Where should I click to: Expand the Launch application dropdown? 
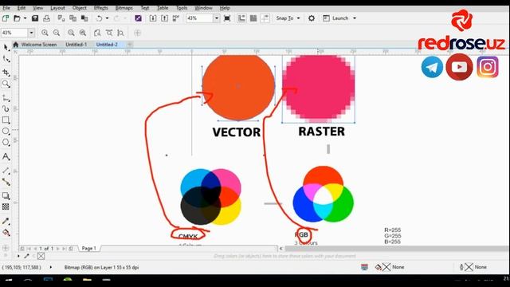tap(355, 18)
